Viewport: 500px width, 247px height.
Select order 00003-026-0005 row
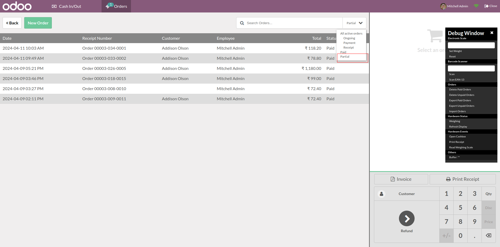(x=184, y=69)
